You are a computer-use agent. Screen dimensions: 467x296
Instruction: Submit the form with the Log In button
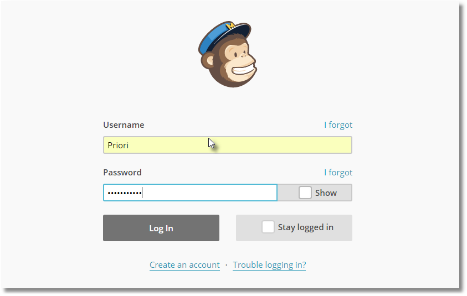(161, 228)
